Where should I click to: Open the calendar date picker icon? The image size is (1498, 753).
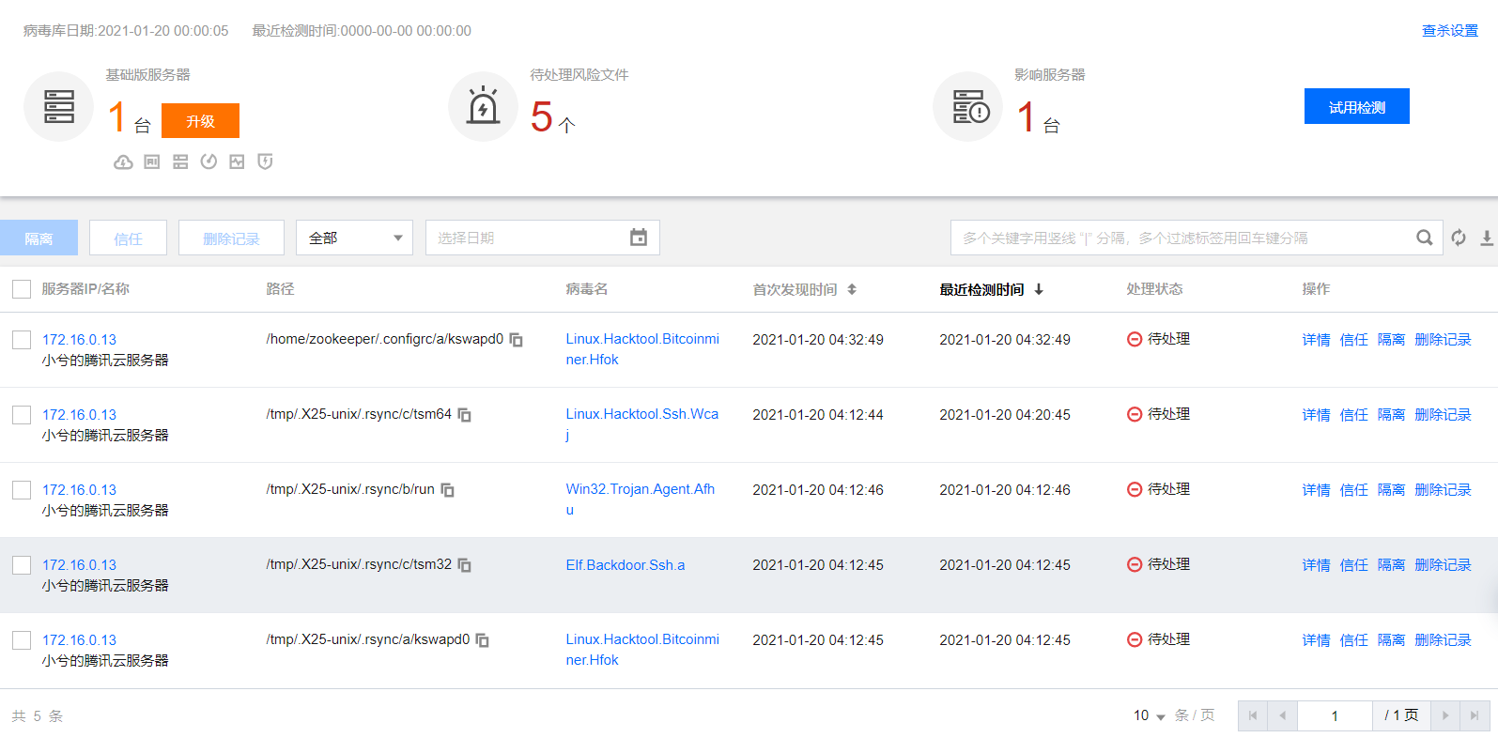[639, 238]
